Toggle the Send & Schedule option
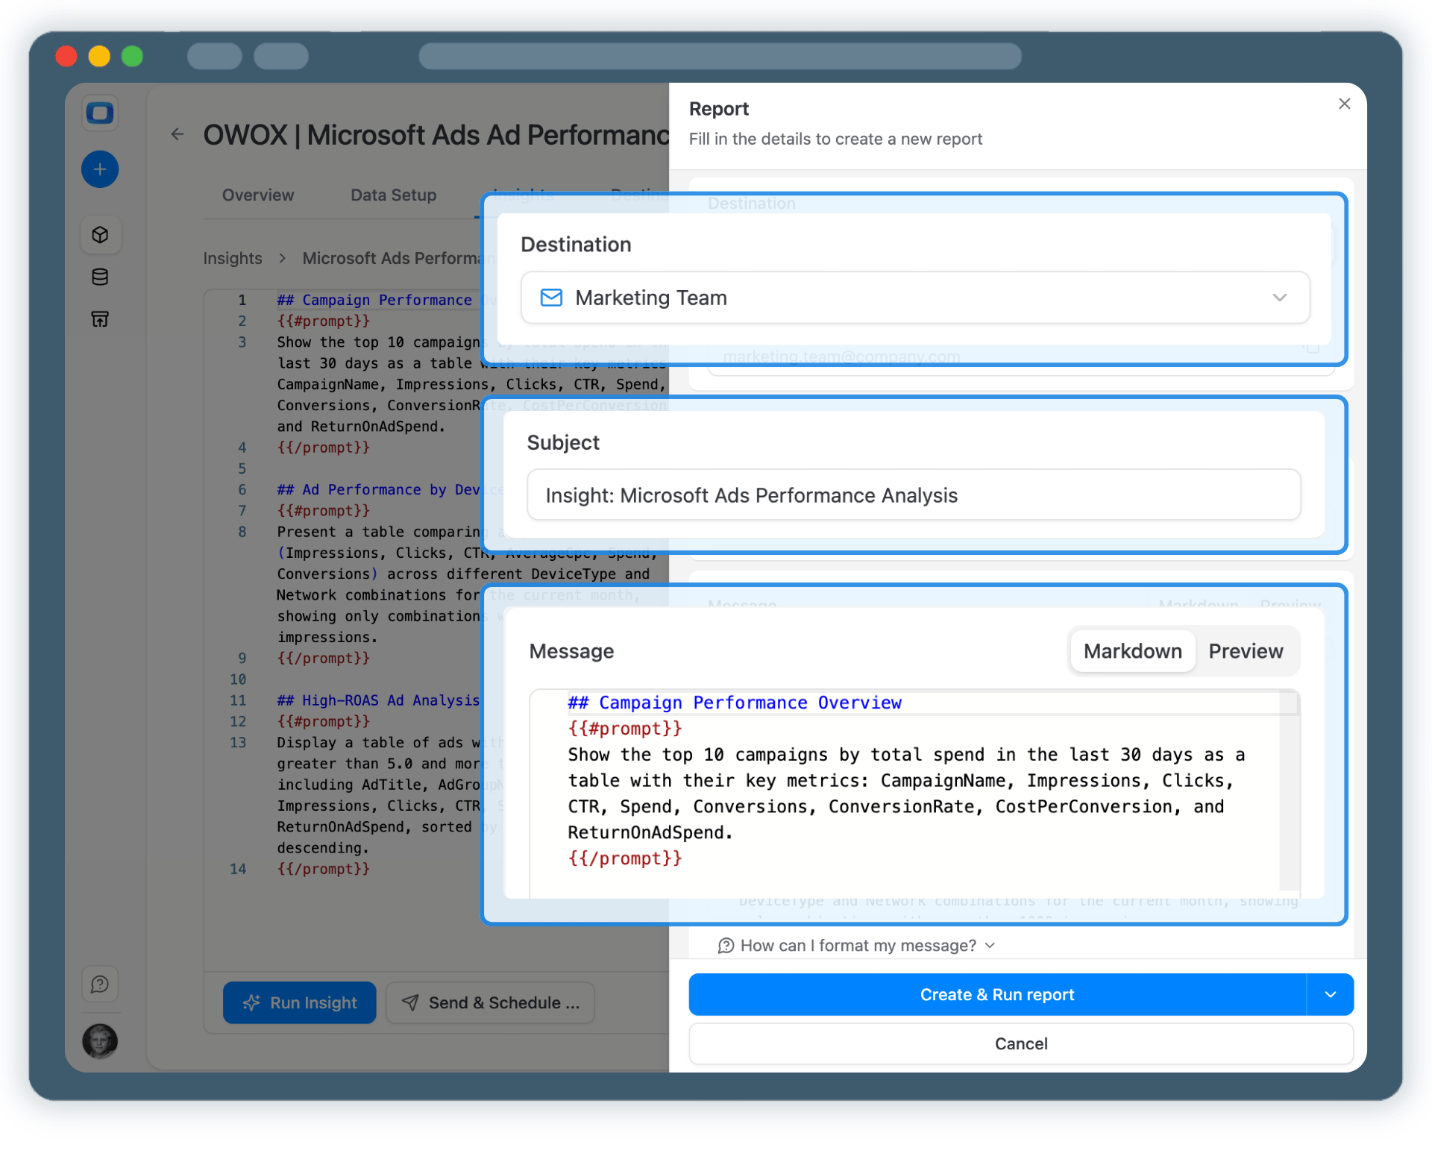 tap(490, 1002)
